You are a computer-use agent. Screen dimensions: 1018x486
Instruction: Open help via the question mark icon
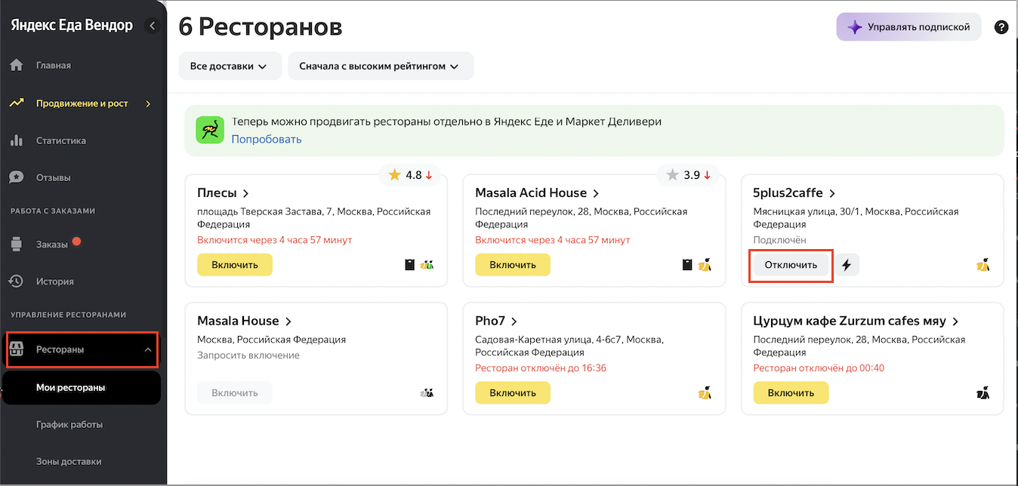1001,27
